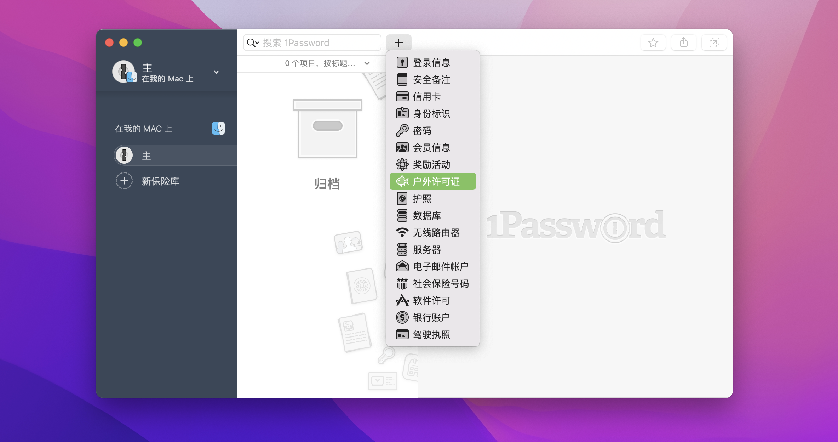Select 登录信息 from the new item menu
The height and width of the screenshot is (442, 838).
[432, 63]
